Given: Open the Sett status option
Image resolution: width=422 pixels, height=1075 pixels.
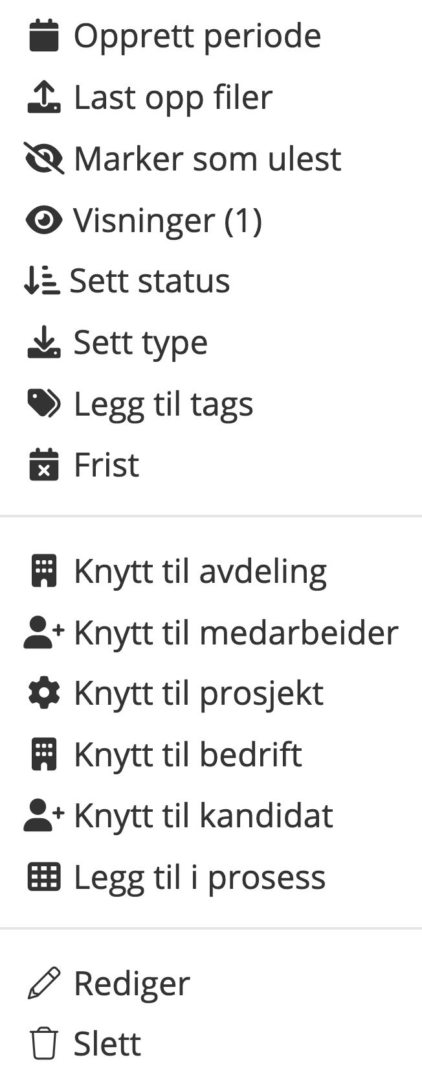Looking at the screenshot, I should coord(150,281).
